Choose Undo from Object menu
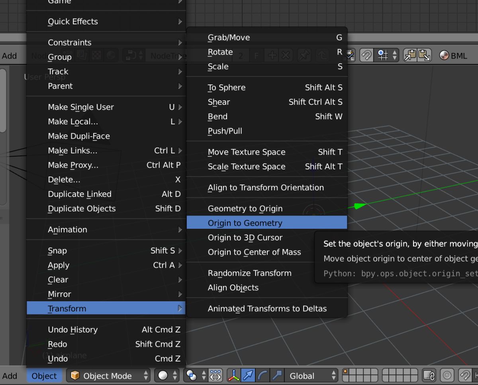Screen dimensions: 478x385 pyautogui.click(x=106, y=359)
